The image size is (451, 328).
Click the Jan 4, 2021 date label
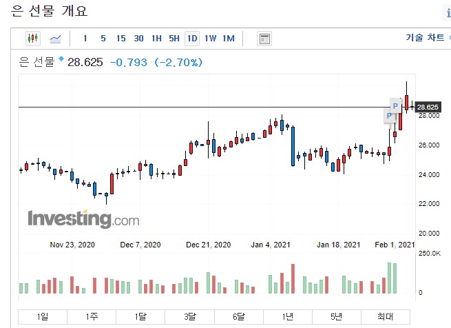coord(271,245)
